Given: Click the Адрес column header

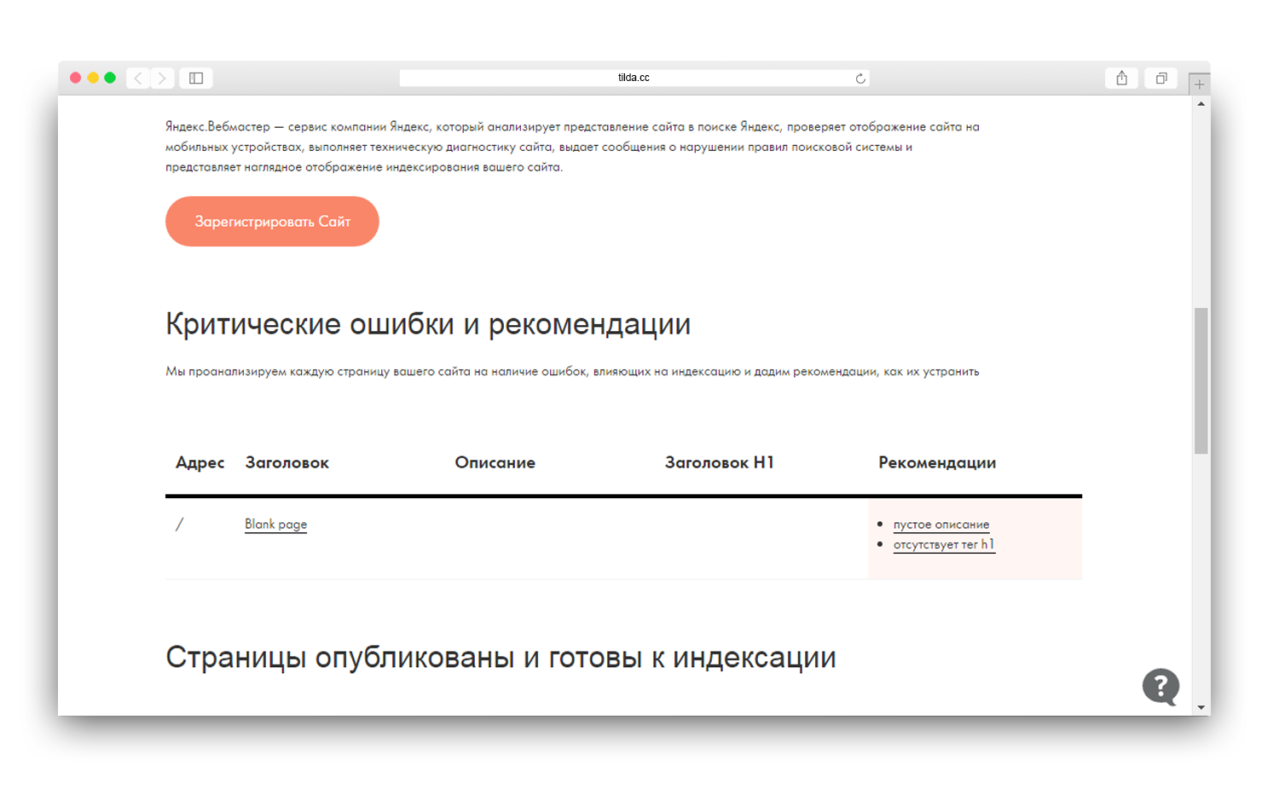Looking at the screenshot, I should [200, 462].
